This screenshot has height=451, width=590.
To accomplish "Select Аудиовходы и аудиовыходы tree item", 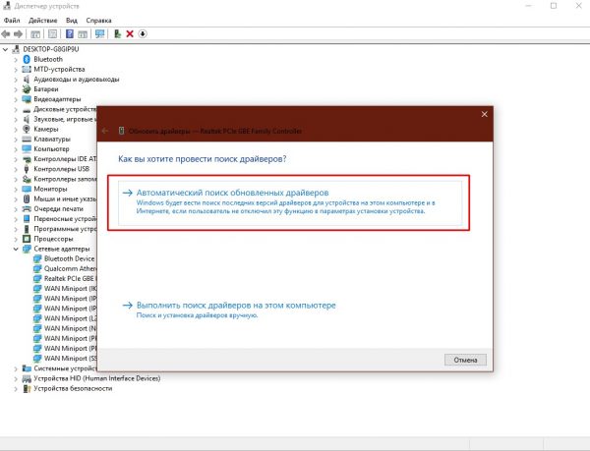I will coord(77,80).
